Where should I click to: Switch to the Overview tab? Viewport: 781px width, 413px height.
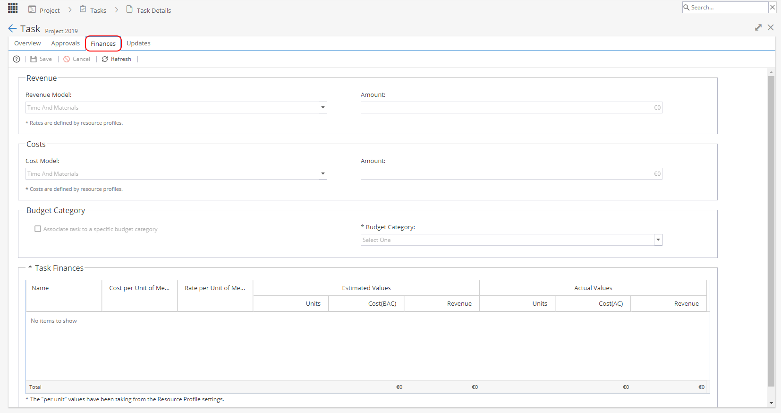(x=27, y=43)
